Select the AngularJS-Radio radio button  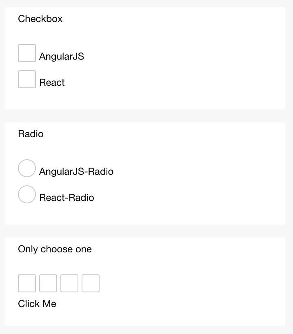click(x=27, y=168)
